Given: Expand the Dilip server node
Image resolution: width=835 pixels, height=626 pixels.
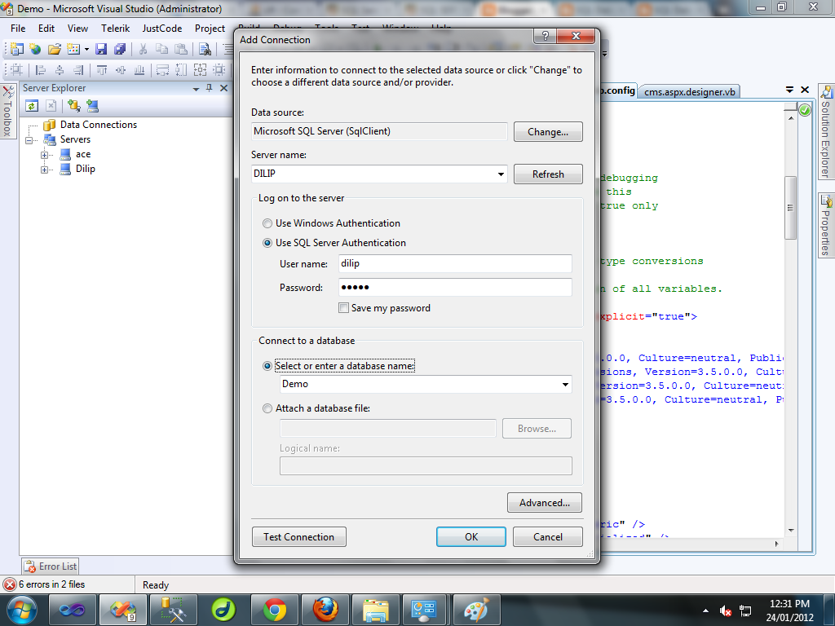Looking at the screenshot, I should [44, 170].
